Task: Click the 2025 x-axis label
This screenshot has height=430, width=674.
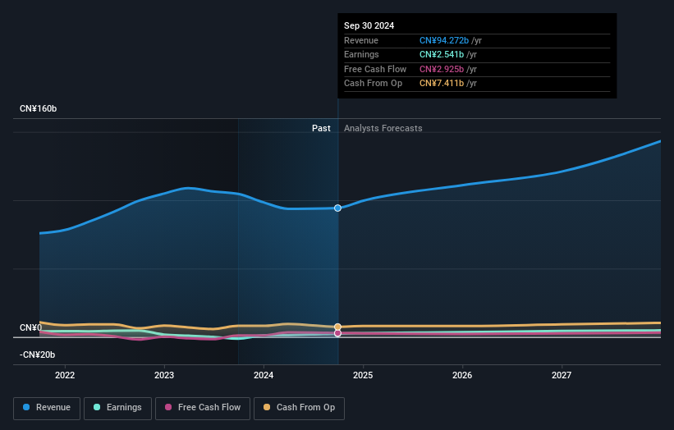Action: (x=363, y=376)
